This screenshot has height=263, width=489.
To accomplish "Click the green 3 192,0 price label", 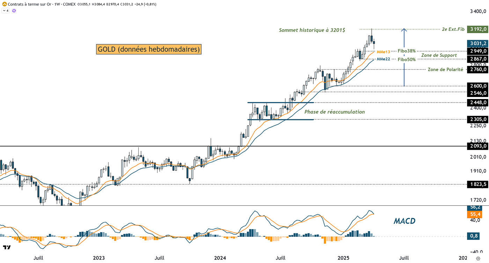I will [x=477, y=29].
